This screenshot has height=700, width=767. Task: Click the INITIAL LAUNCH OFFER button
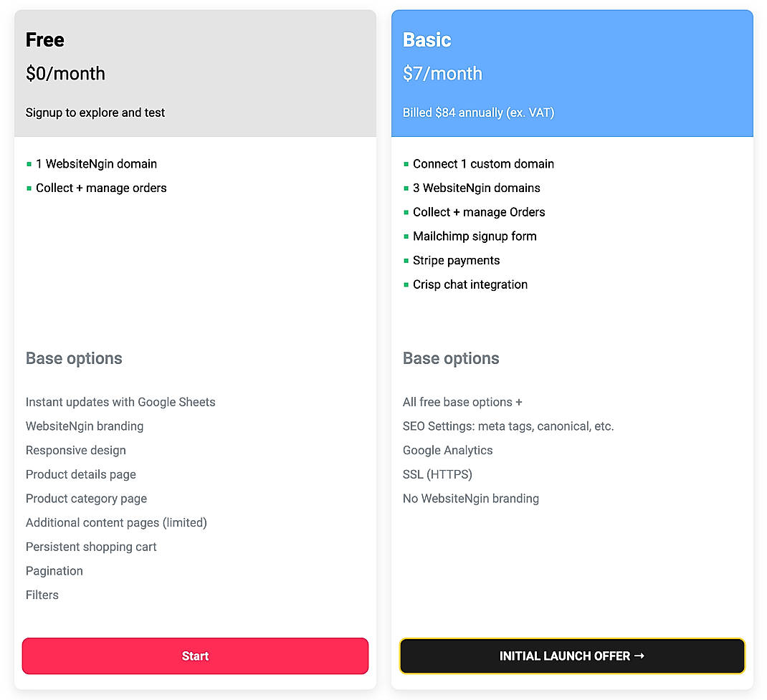pos(572,656)
